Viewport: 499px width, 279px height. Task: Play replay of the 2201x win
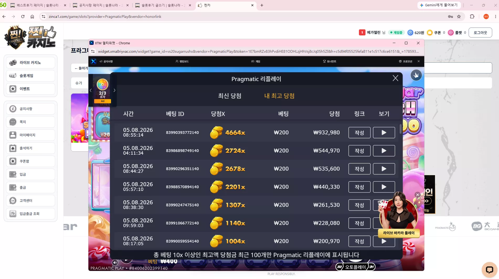point(384,187)
